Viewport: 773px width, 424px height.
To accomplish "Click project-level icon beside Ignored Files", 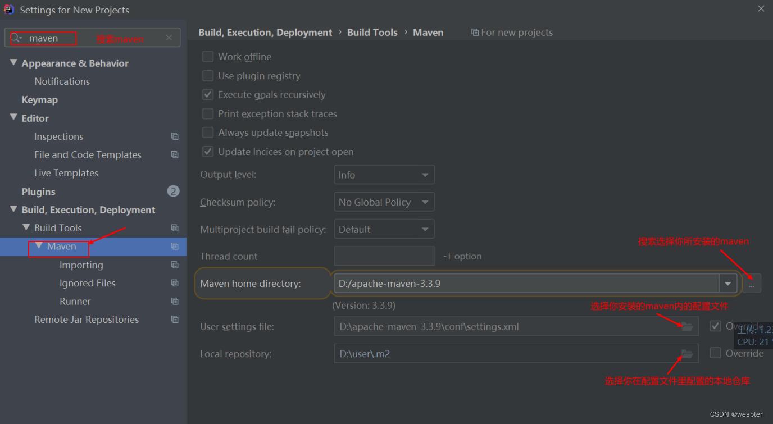I will pyautogui.click(x=175, y=283).
